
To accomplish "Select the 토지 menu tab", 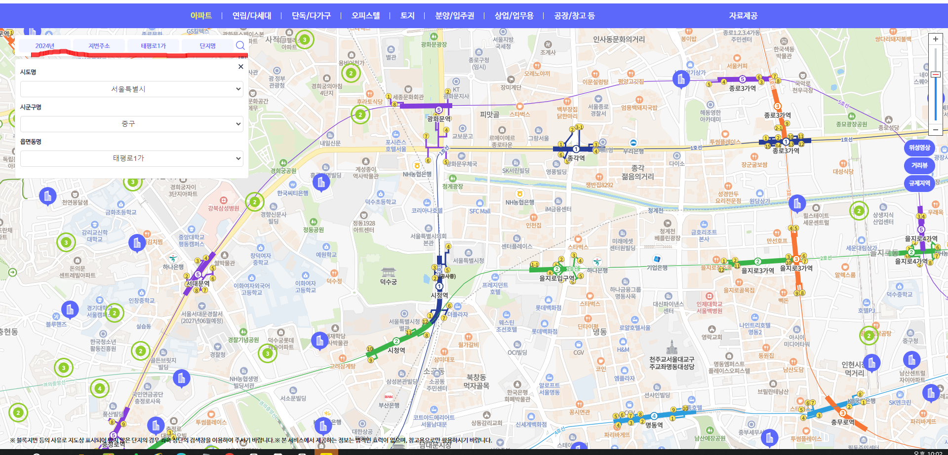I will tap(407, 16).
